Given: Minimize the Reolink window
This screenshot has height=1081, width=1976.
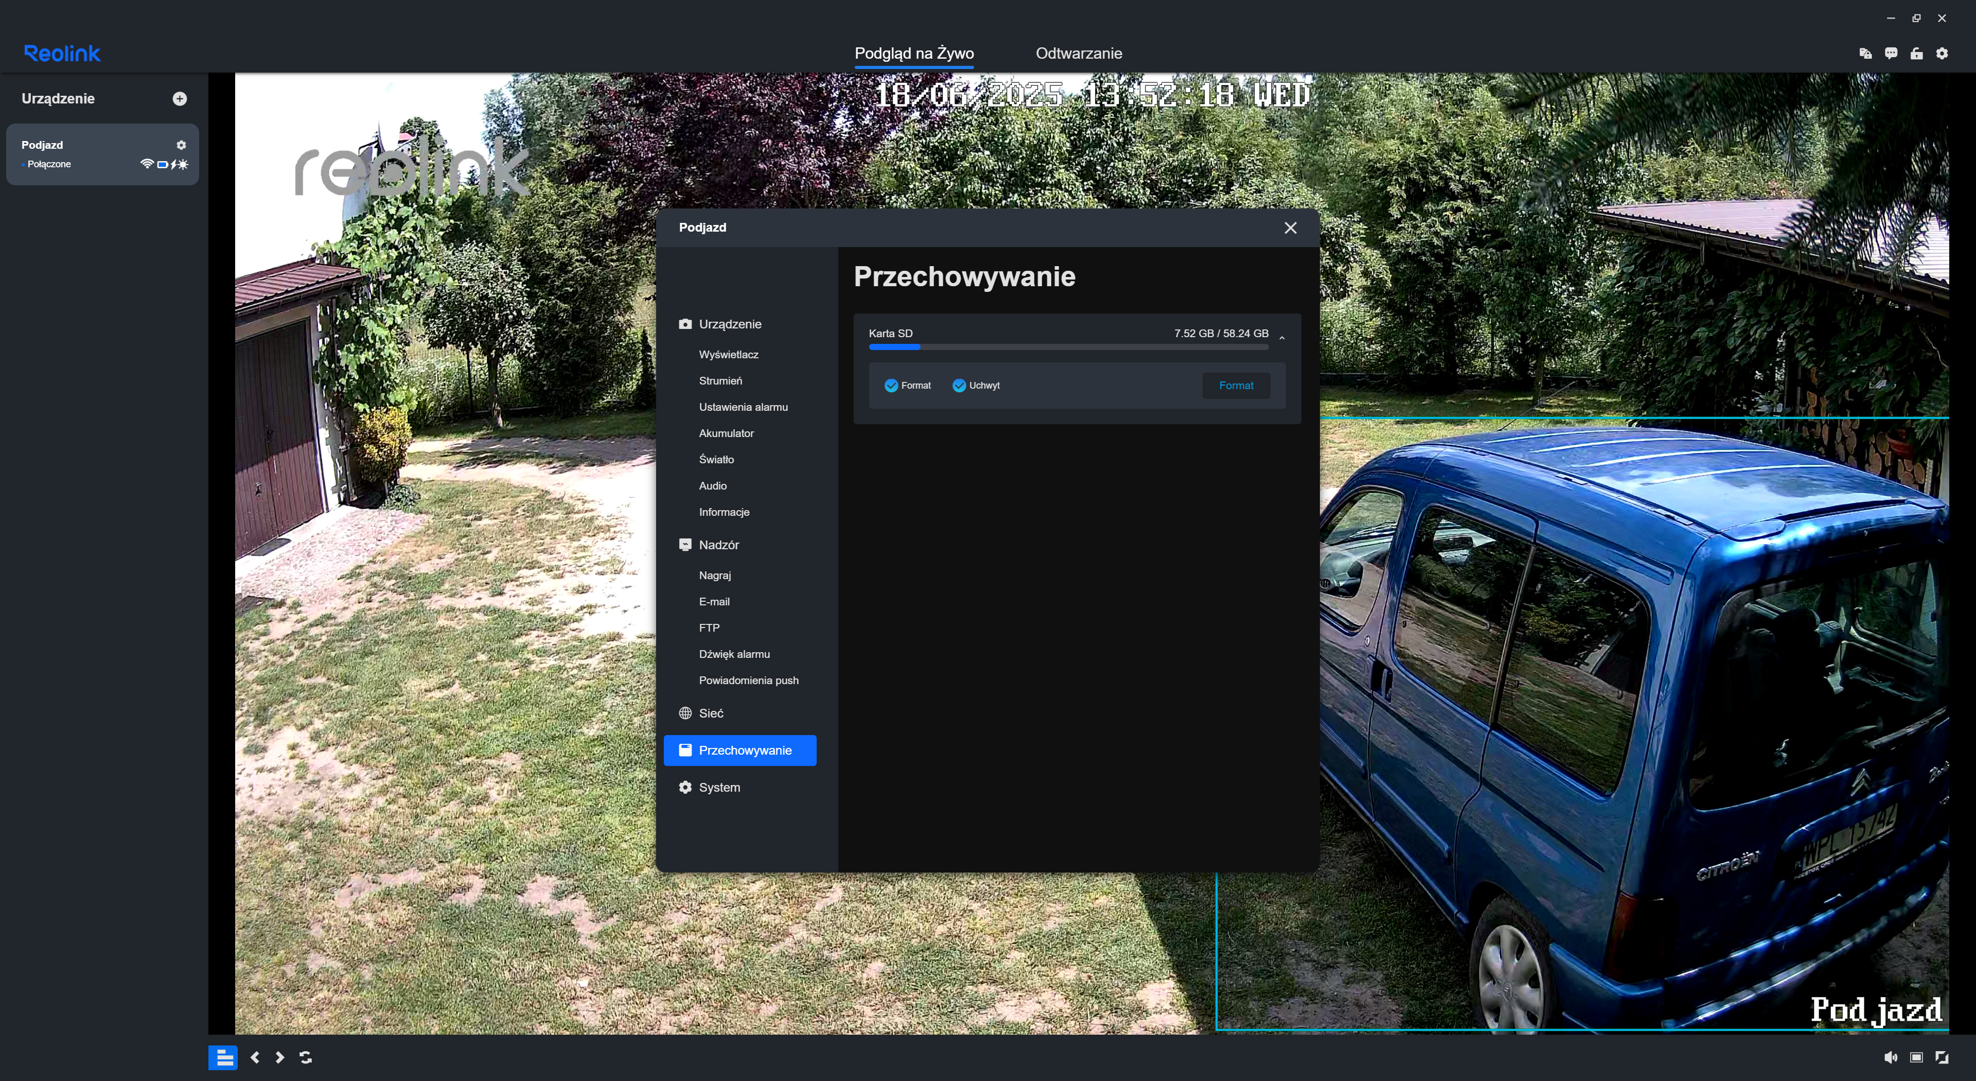Looking at the screenshot, I should tap(1891, 18).
